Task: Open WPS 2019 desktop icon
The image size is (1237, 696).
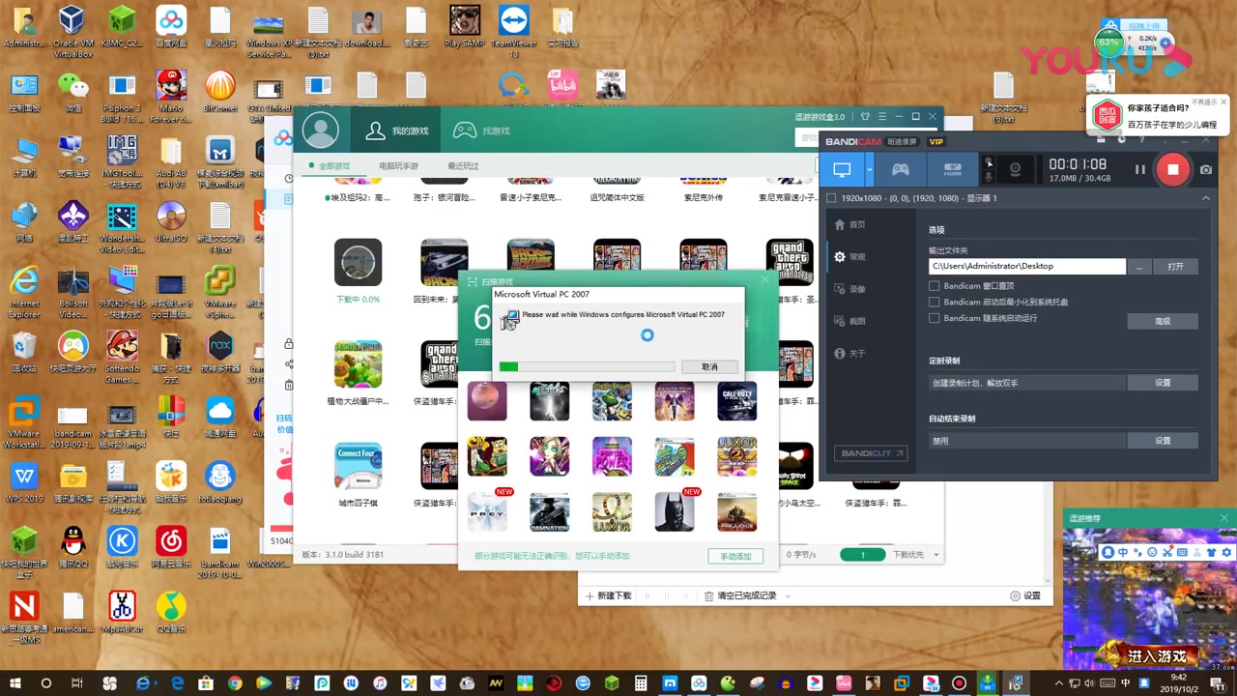Action: coord(24,482)
